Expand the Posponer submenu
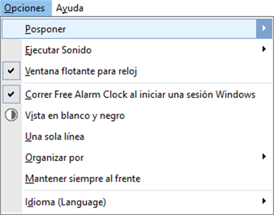274x215 pixels. point(46,29)
